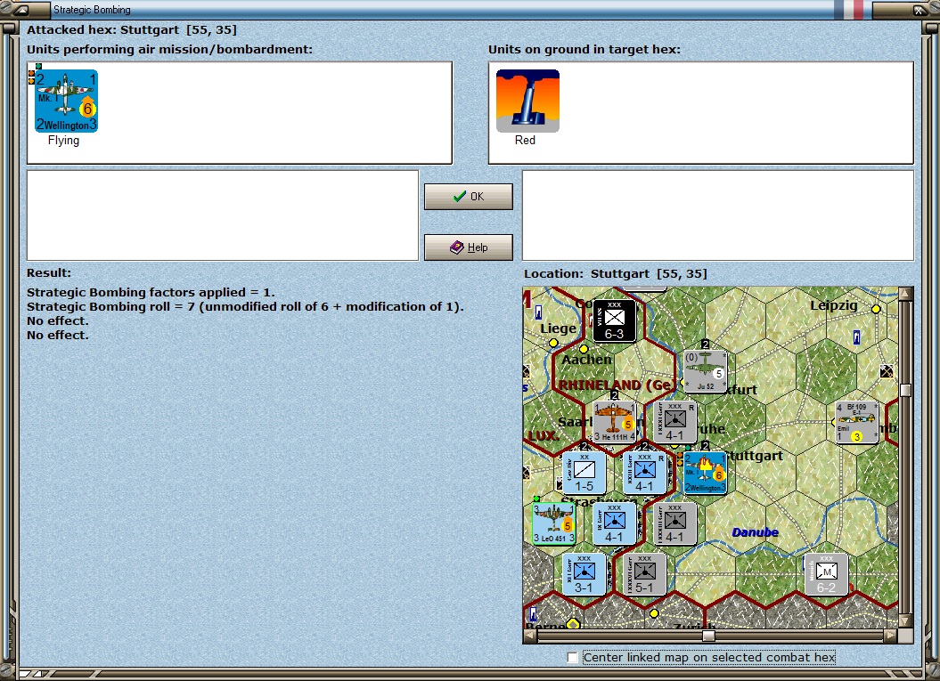Select the blue XXIII Garr 4-1 counter
Viewport: 940px width, 681px height.
tap(644, 473)
